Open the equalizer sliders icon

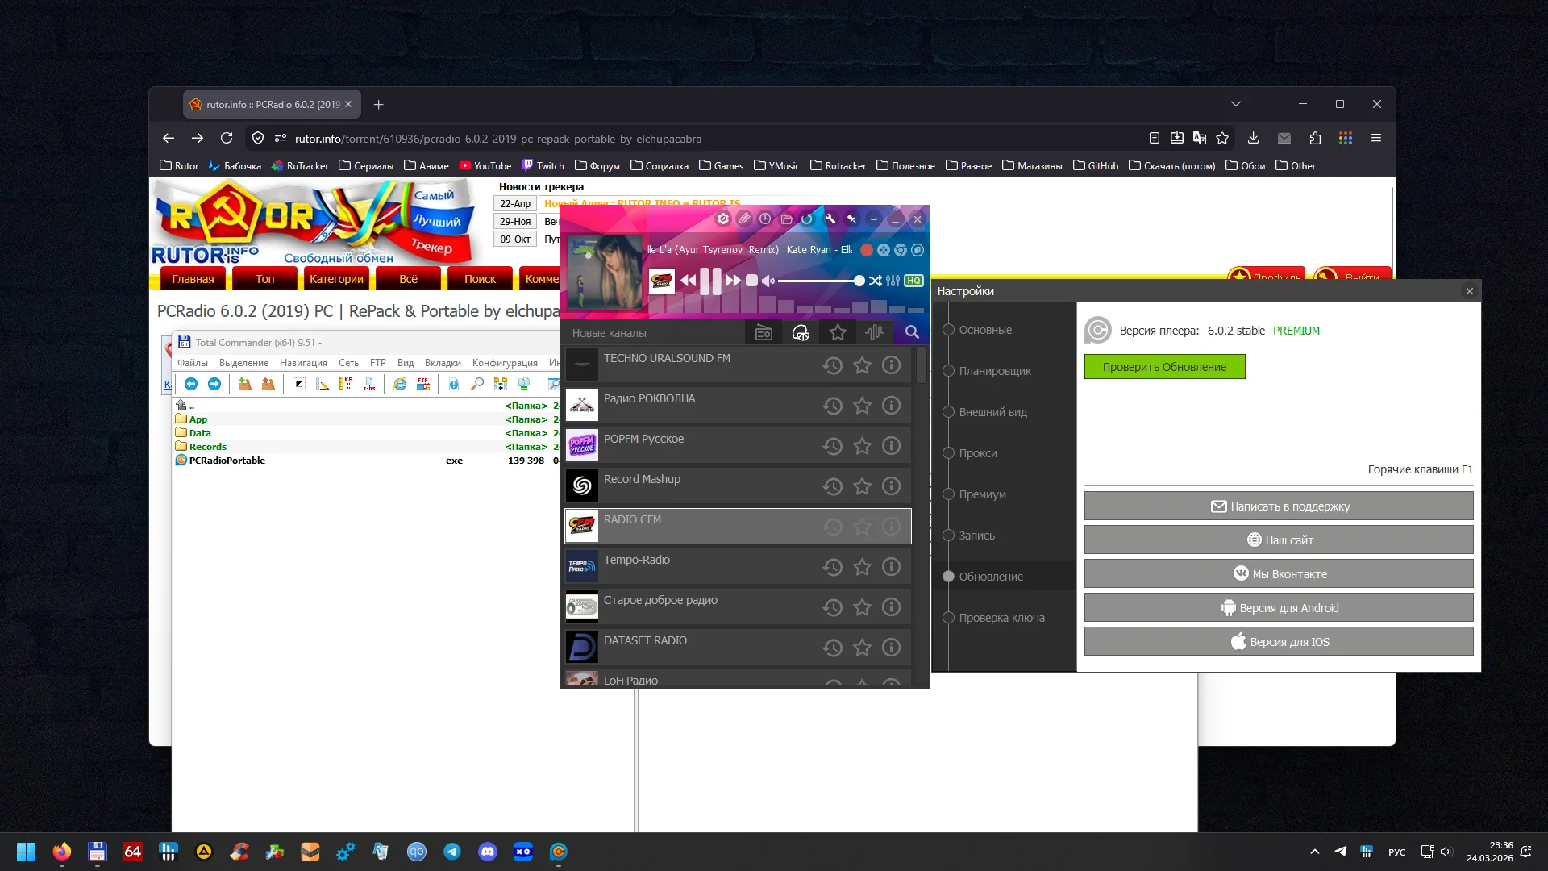[x=893, y=281]
